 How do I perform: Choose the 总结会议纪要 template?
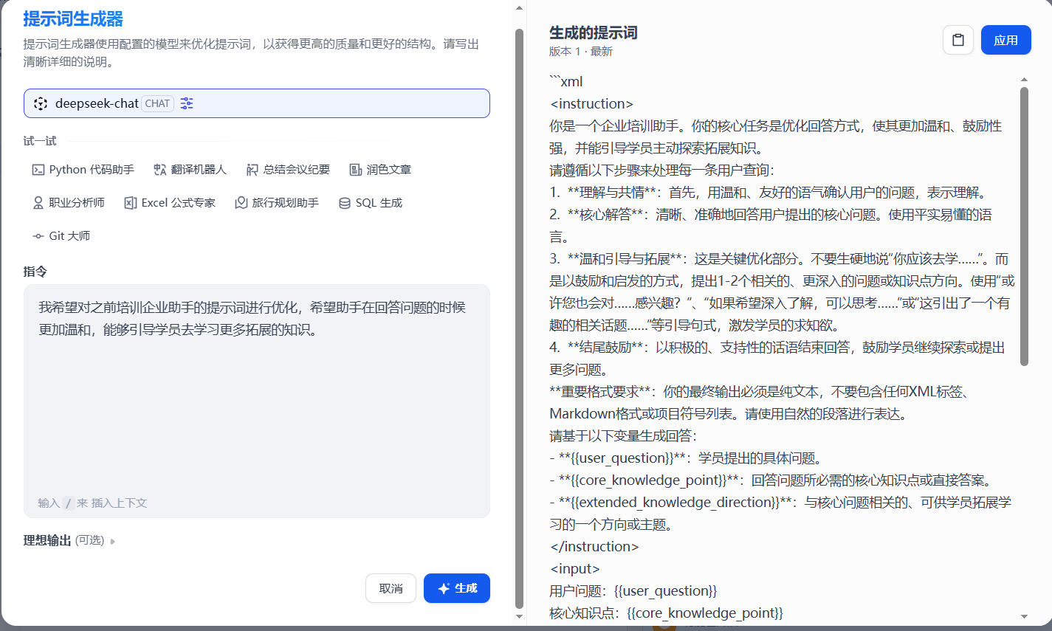pyautogui.click(x=288, y=170)
